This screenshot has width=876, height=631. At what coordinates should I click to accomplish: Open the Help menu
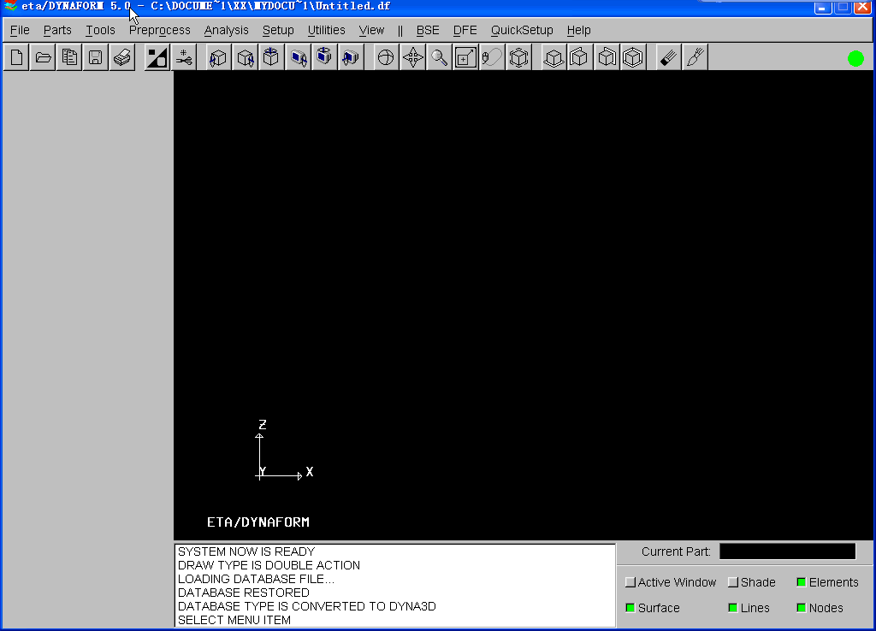click(x=579, y=30)
